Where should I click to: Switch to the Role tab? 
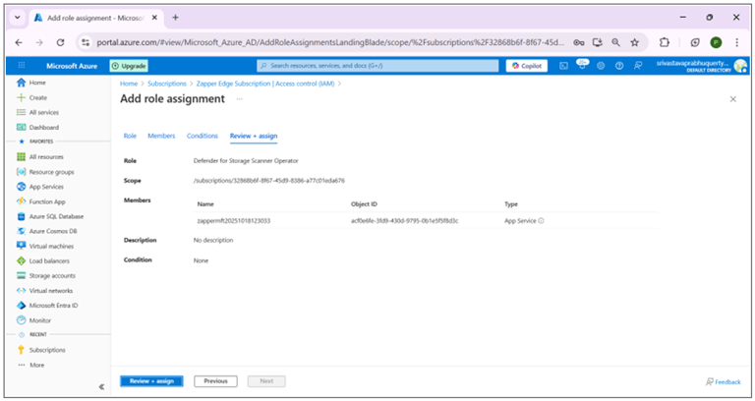130,136
